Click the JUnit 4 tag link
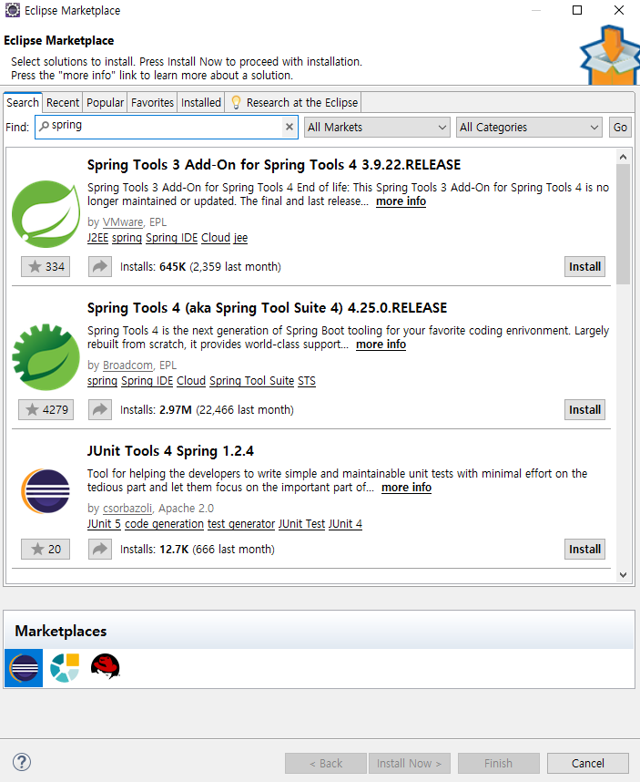 (x=345, y=524)
